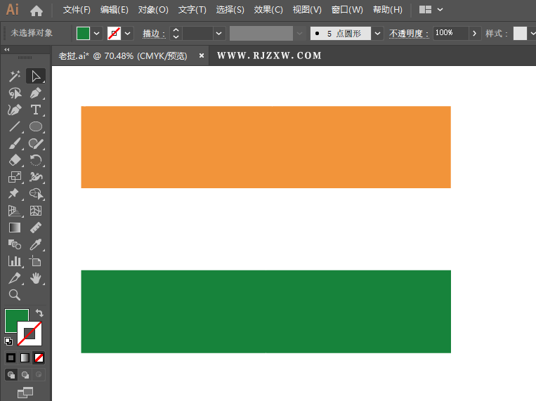The height and width of the screenshot is (401, 536).
Task: Open the fill color dropdown in control bar
Action: click(x=97, y=33)
